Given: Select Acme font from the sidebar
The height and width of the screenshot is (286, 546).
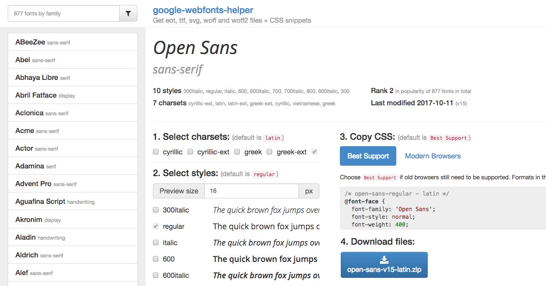Looking at the screenshot, I should 73,131.
